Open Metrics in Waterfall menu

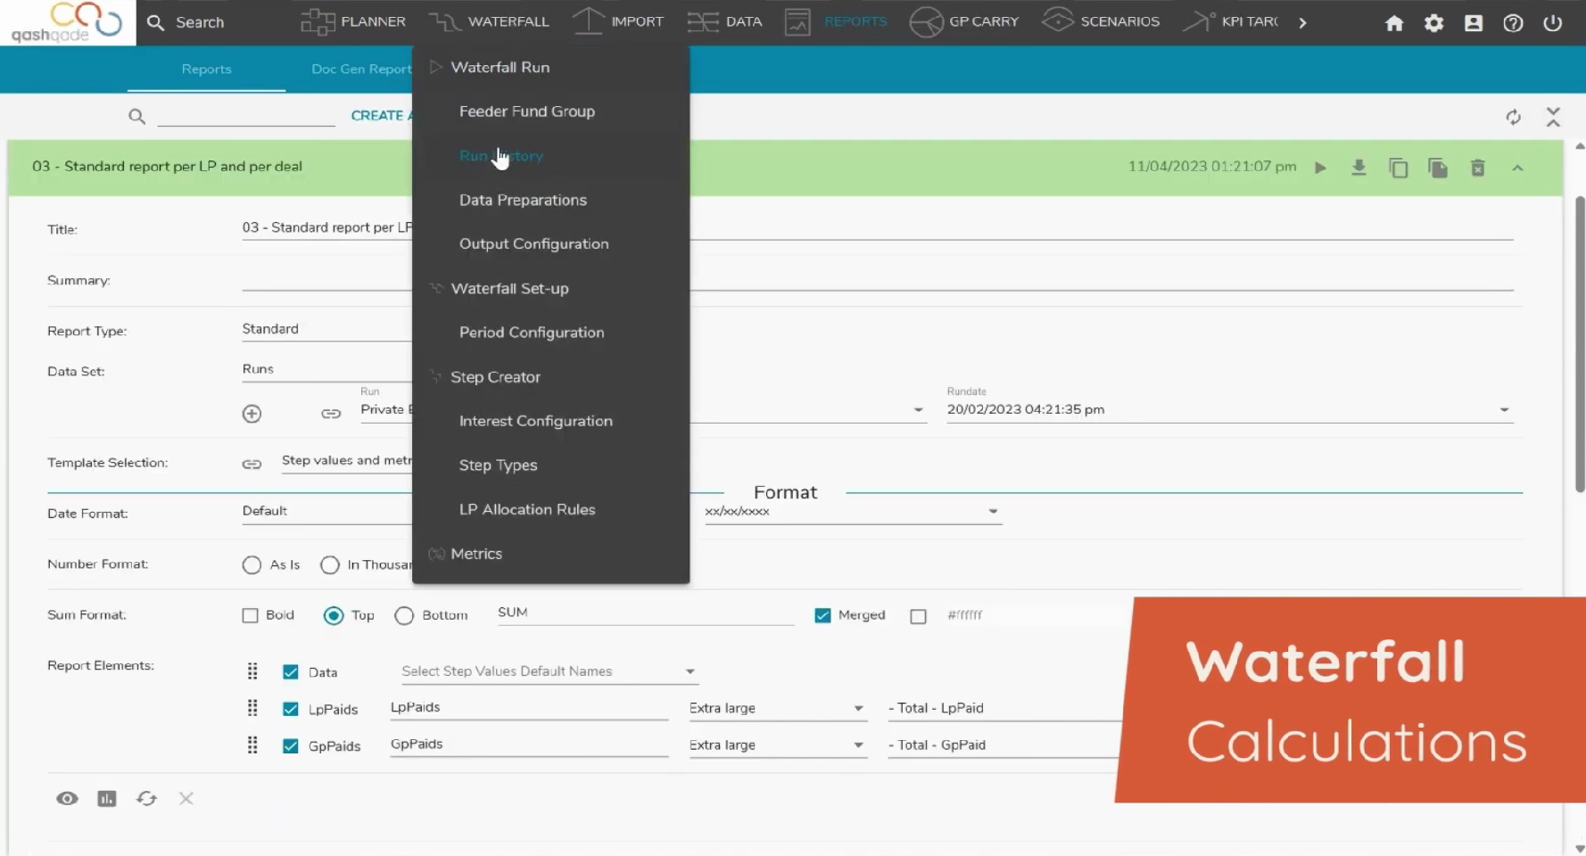(476, 554)
